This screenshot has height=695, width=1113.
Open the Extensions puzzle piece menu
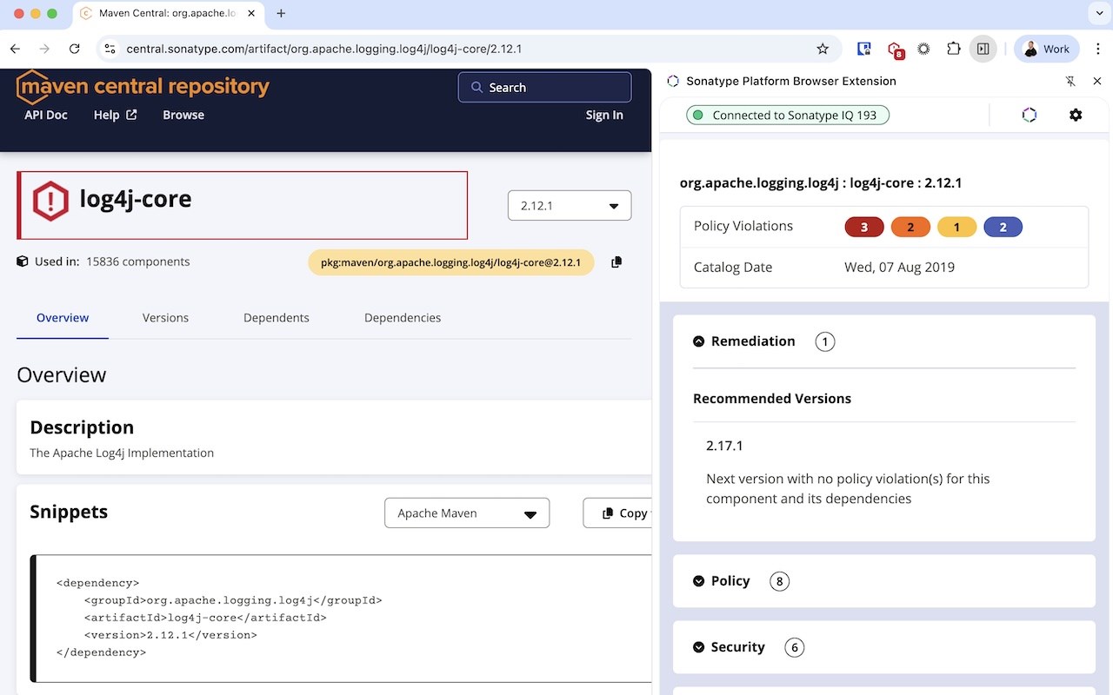(953, 49)
